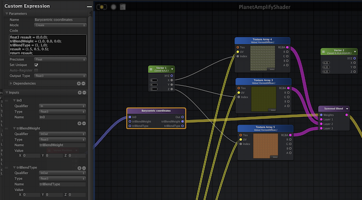Click XYZ output port on Vector 2 node
Image resolution: width=362 pixels, height=200 pixels.
(x=354, y=59)
